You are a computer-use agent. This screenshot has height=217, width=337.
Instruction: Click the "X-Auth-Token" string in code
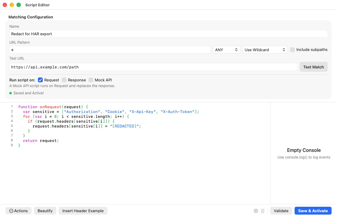click(x=178, y=112)
